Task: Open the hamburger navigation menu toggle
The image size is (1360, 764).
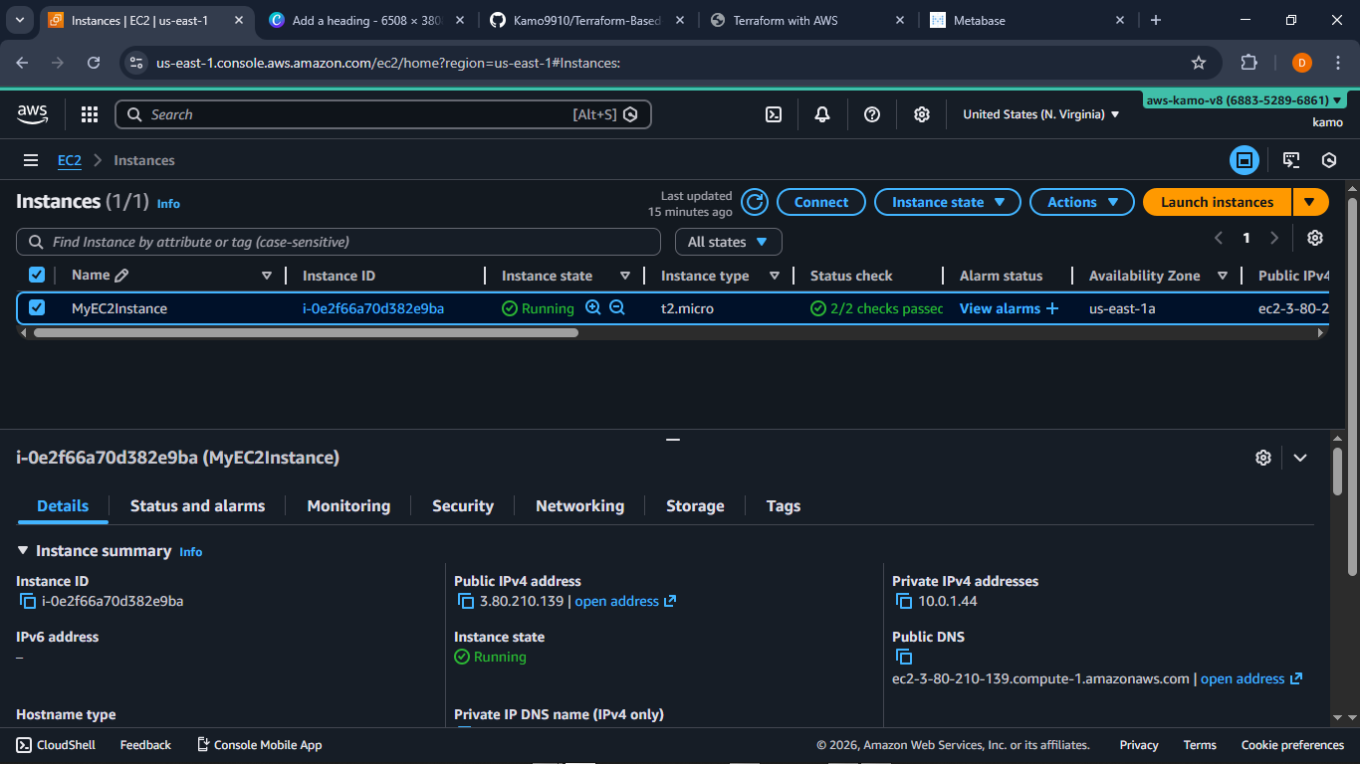Action: pos(31,160)
